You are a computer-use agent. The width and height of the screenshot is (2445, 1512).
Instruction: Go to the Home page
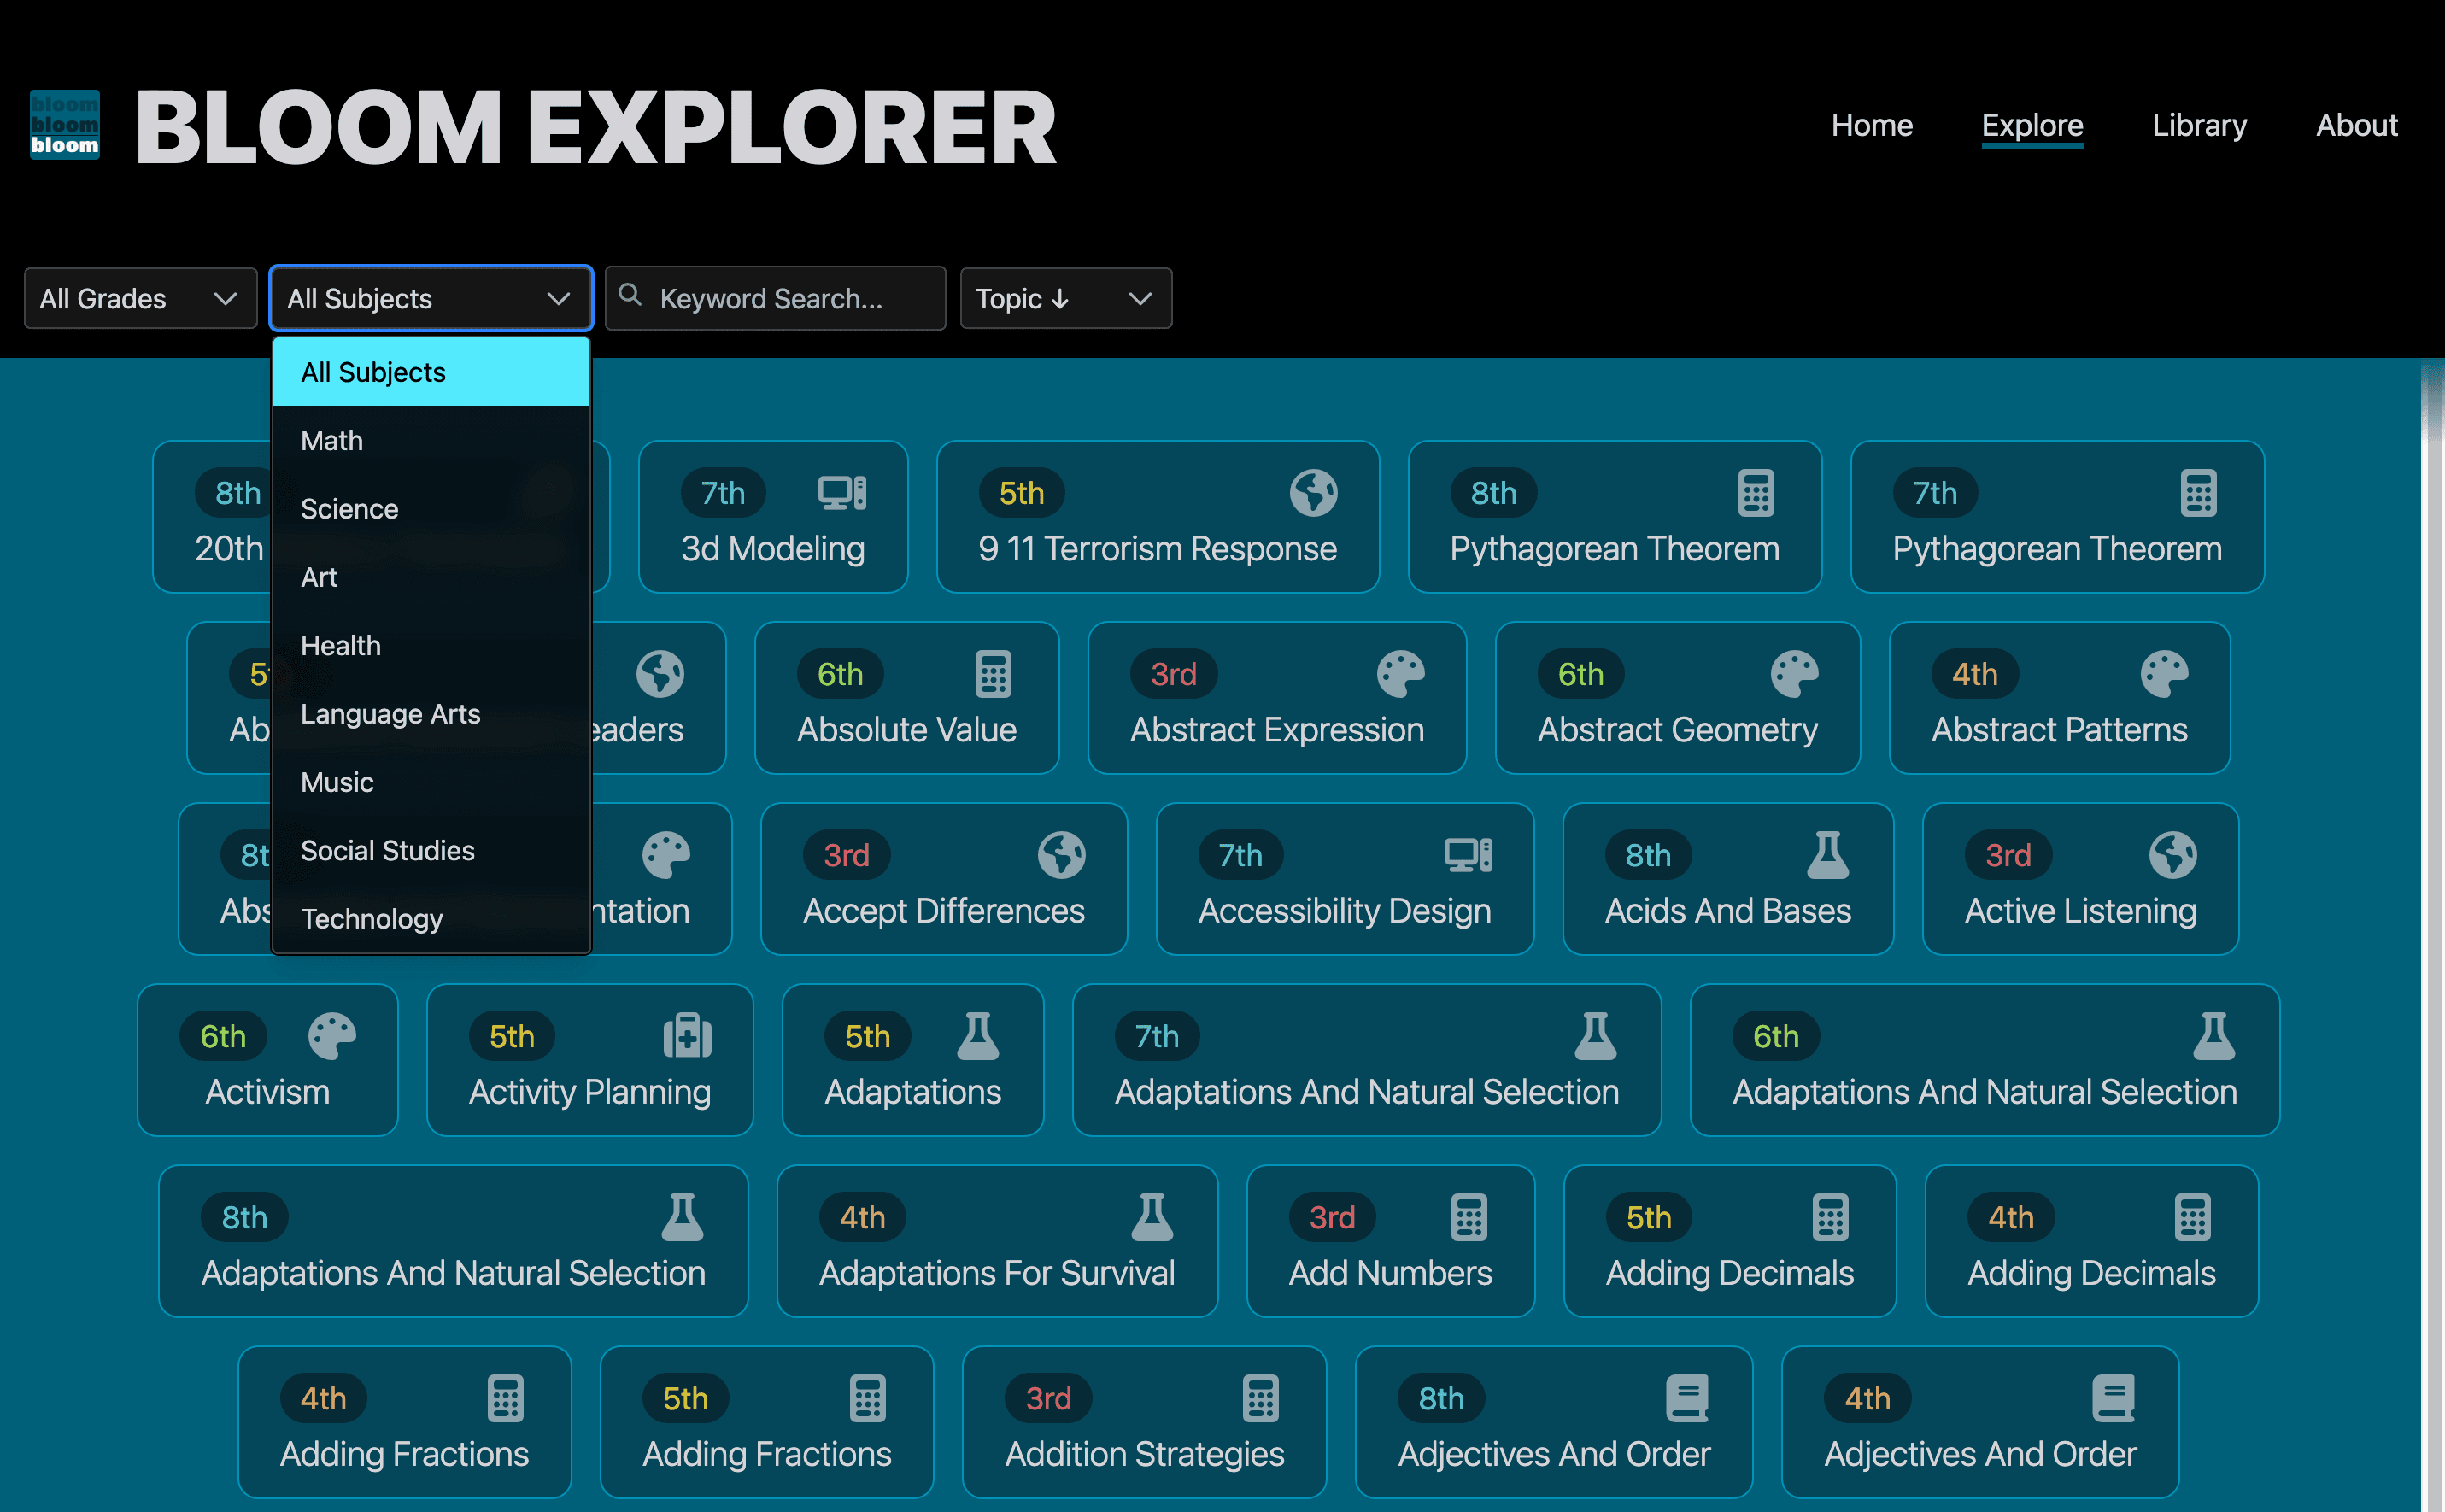(x=1871, y=125)
